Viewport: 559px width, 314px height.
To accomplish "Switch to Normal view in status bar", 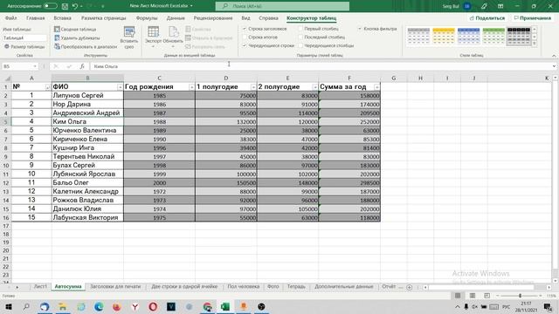I will point(458,296).
